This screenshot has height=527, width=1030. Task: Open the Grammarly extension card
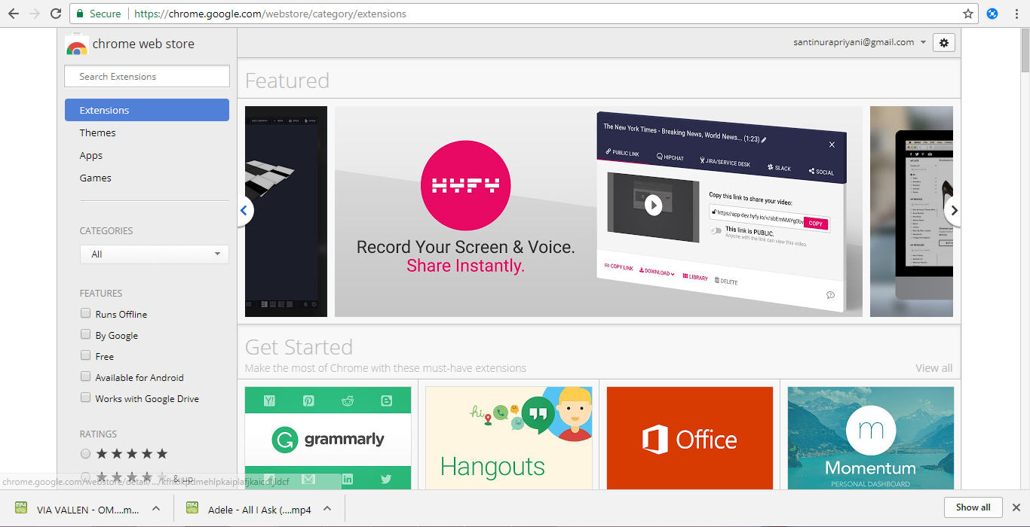pos(328,438)
